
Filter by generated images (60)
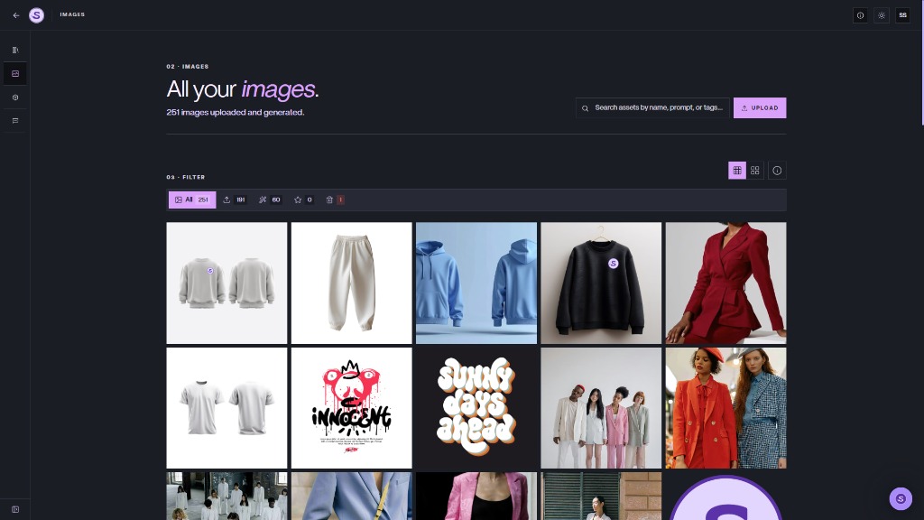[x=269, y=200]
